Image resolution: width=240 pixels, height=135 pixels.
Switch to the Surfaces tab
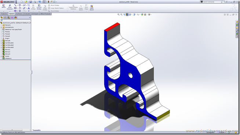click(x=19, y=14)
